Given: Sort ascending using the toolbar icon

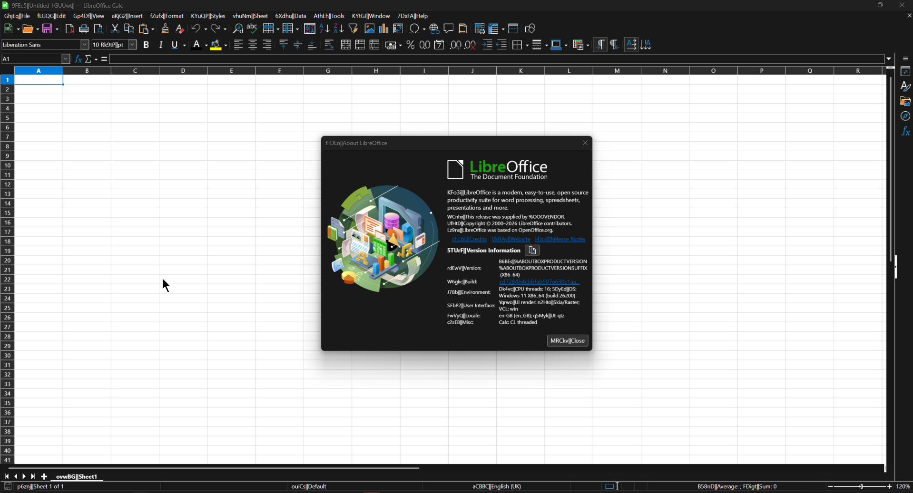Looking at the screenshot, I should [x=324, y=29].
